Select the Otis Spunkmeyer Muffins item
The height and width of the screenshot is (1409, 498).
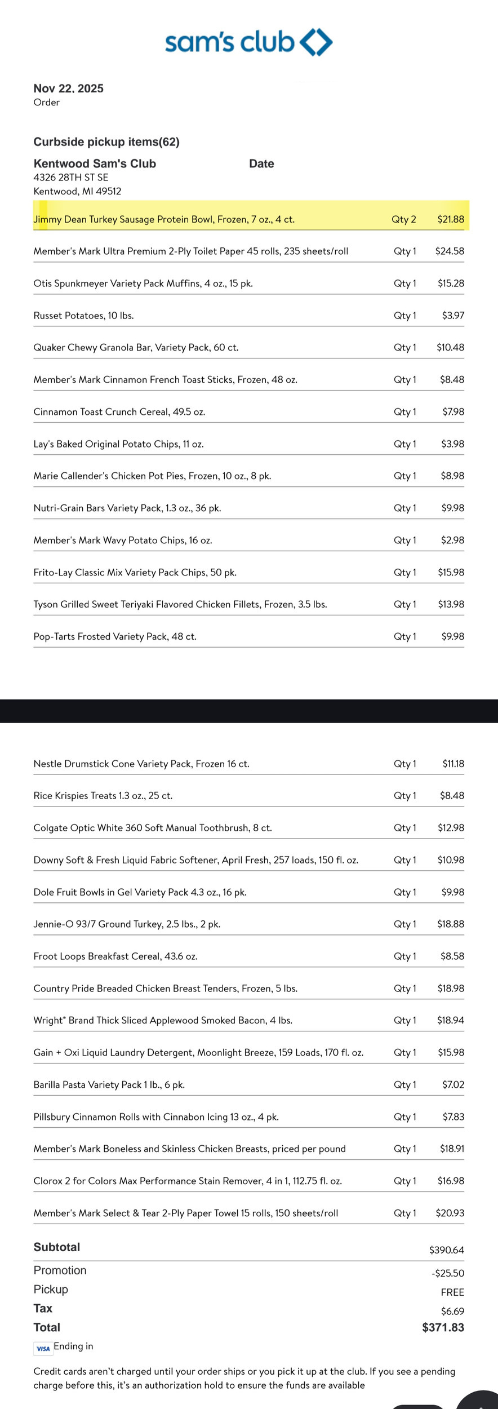point(143,283)
